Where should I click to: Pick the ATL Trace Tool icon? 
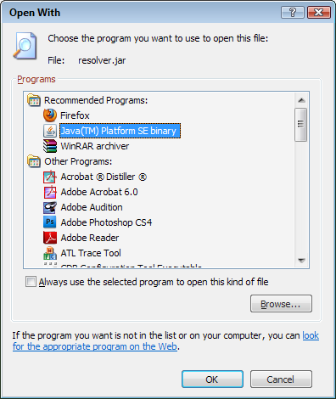(x=50, y=253)
